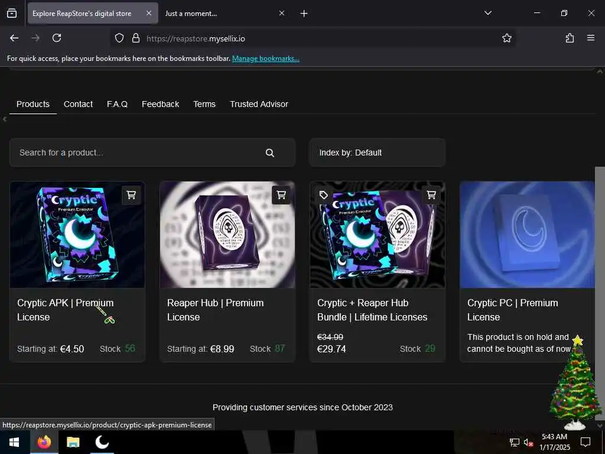Image resolution: width=605 pixels, height=454 pixels.
Task: Click the Firefox taskbar icon
Action: (44, 442)
